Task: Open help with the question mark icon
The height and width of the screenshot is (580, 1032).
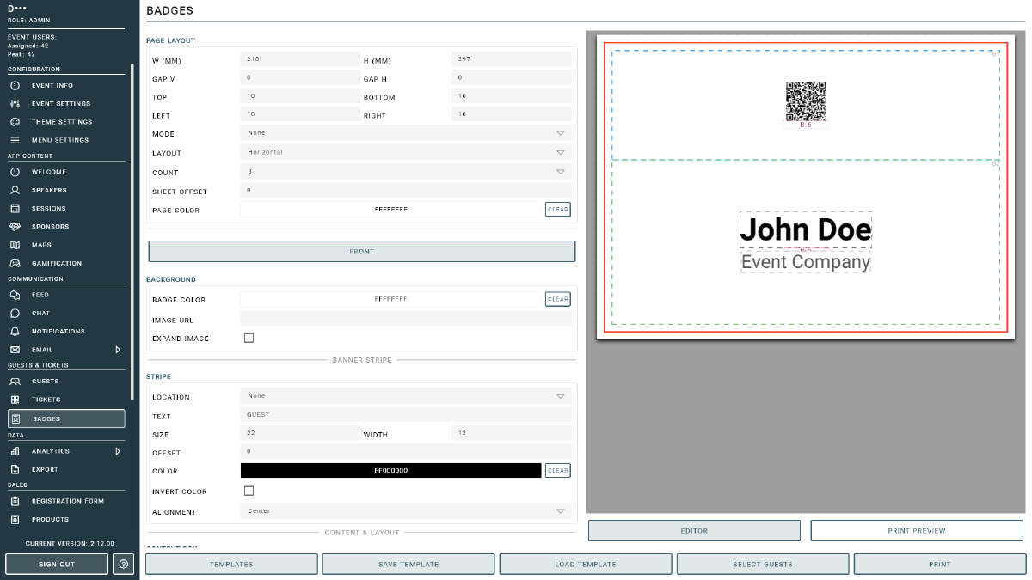Action: [x=124, y=564]
